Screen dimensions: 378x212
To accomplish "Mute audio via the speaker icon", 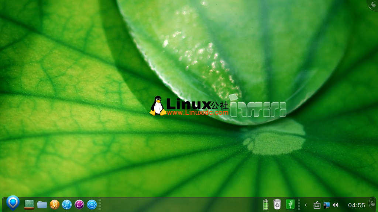I will (335, 205).
